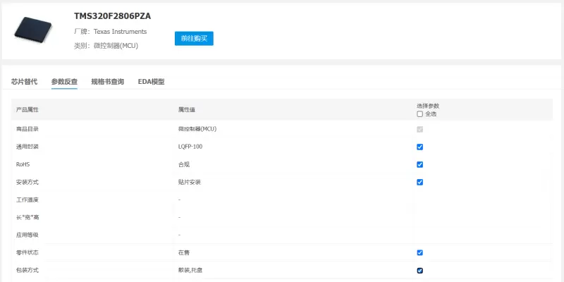Viewport: 564px width, 282px height.
Task: Click the 产品属性 column header
Action: point(27,109)
